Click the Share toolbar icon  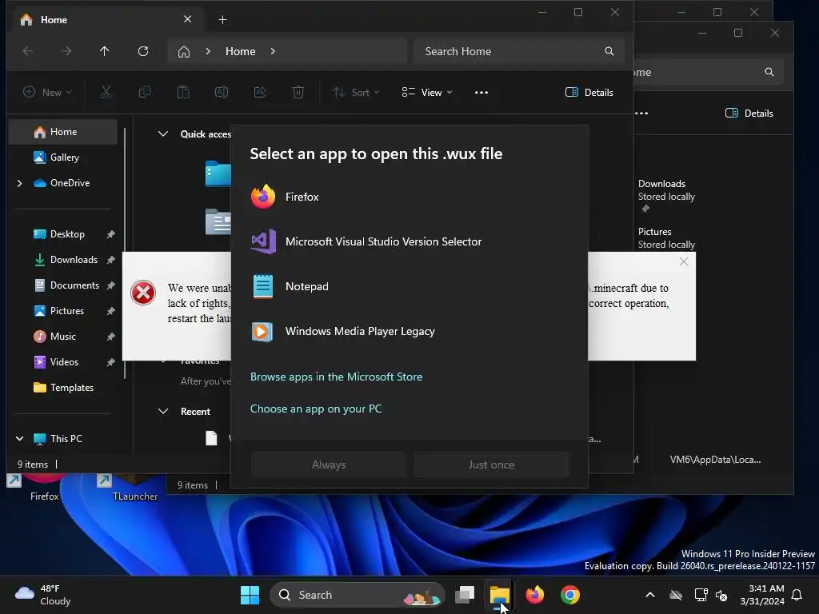coord(260,93)
